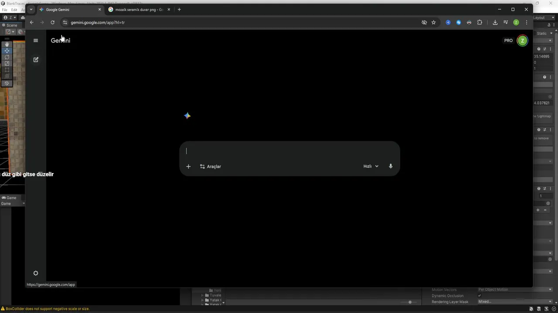Close the mozaik seramik tab
558x313 pixels.
[x=169, y=10]
